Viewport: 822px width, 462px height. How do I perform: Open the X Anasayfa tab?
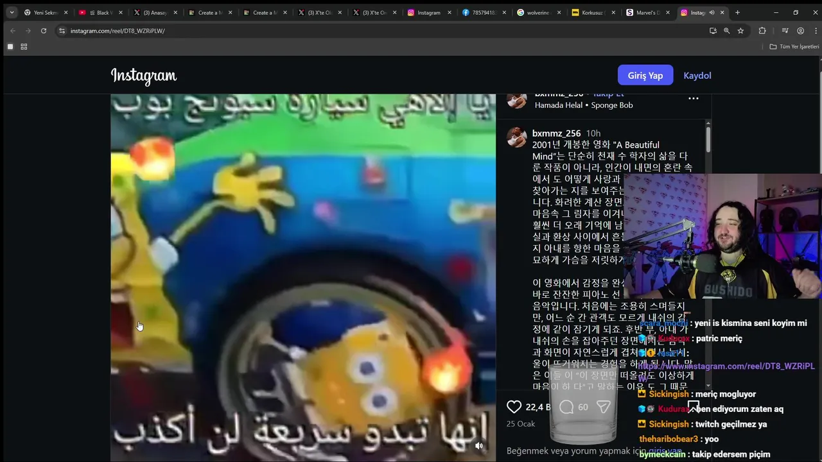154,12
